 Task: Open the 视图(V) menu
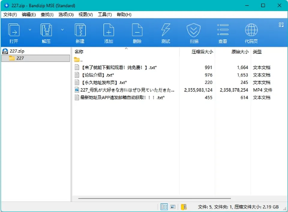pyautogui.click(x=85, y=14)
